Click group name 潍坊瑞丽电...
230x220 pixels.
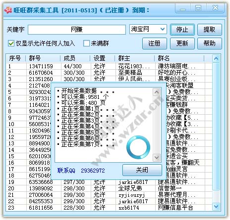pyautogui.click(x=176, y=66)
